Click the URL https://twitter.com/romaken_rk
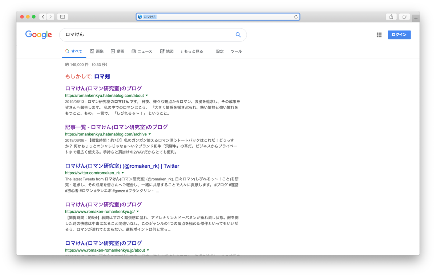Image resolution: width=436 pixels, height=277 pixels. pos(92,173)
